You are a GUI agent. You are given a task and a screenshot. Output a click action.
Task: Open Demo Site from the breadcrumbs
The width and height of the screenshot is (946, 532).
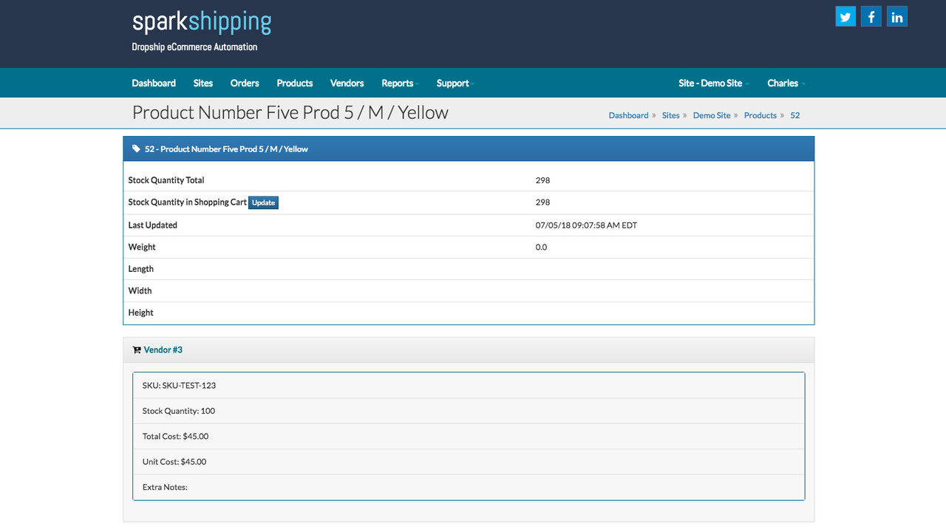712,115
